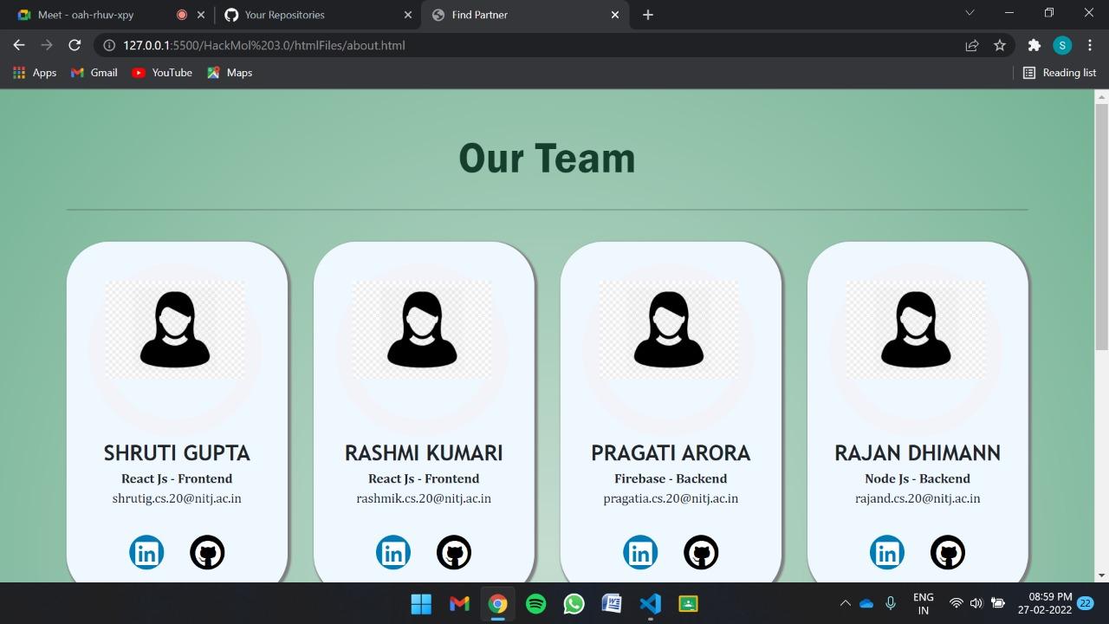The height and width of the screenshot is (624, 1109).
Task: Open the Wi-Fi network tray icon
Action: pos(957,603)
